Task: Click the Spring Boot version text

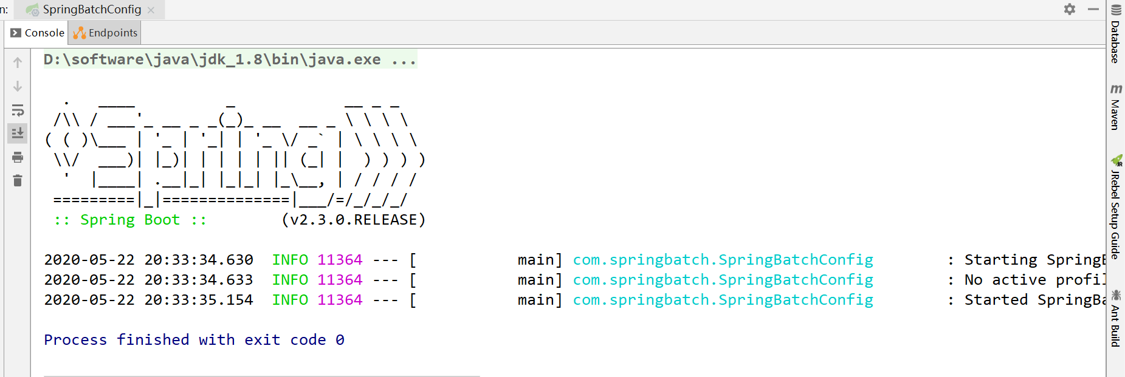Action: (x=354, y=220)
